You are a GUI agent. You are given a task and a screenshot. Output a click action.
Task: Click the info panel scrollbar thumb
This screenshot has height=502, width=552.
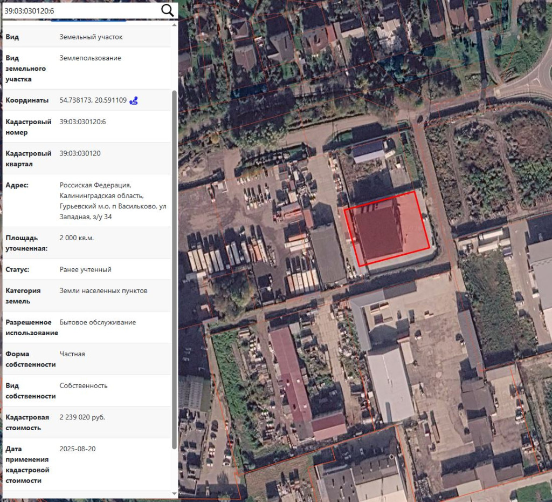point(174,270)
